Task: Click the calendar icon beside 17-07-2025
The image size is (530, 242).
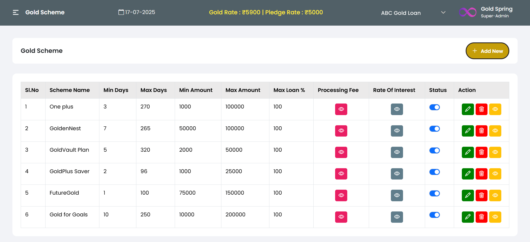Action: pyautogui.click(x=121, y=12)
